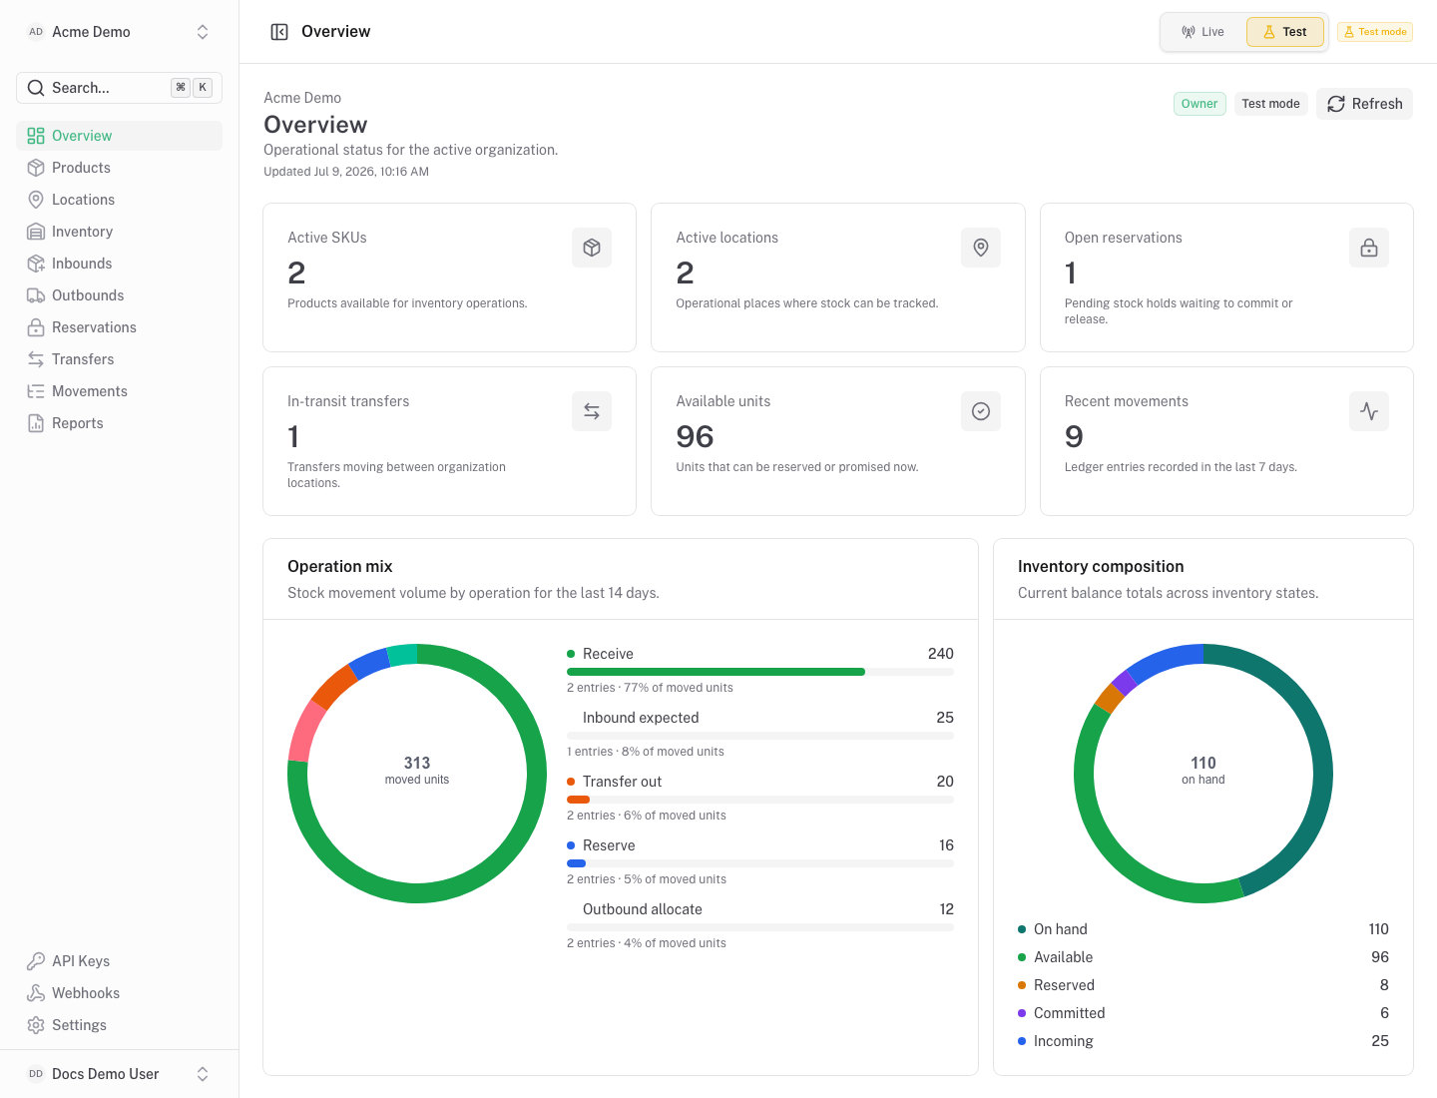Screen dimensions: 1437x1098
Task: Click the Active locations pin icon
Action: click(x=981, y=248)
